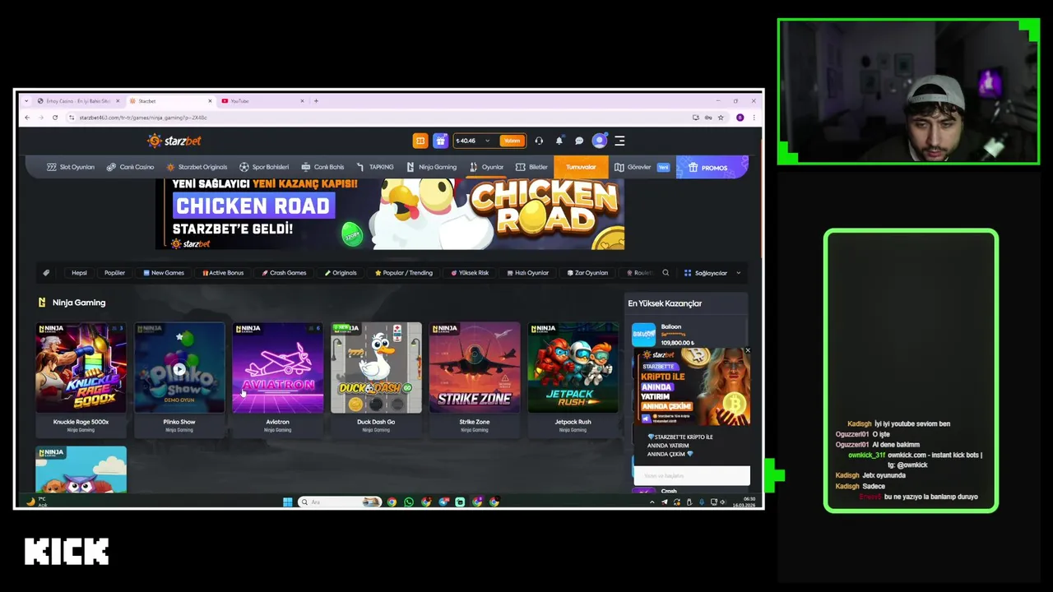Switch to the Erhoy Casino browser tab
The image size is (1053, 592).
(x=78, y=101)
